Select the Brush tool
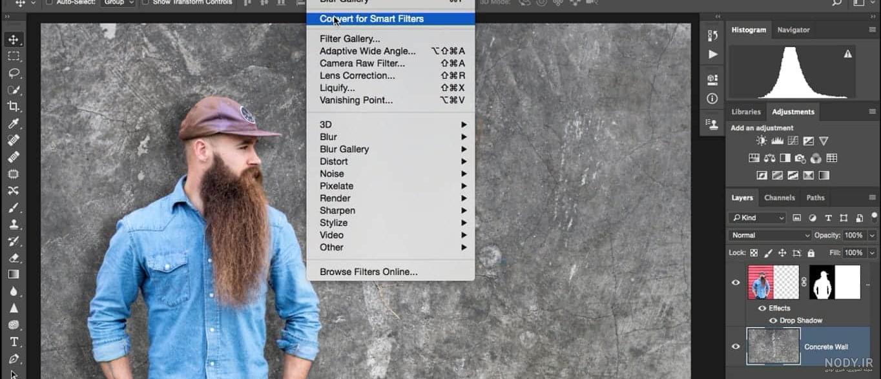 point(14,207)
